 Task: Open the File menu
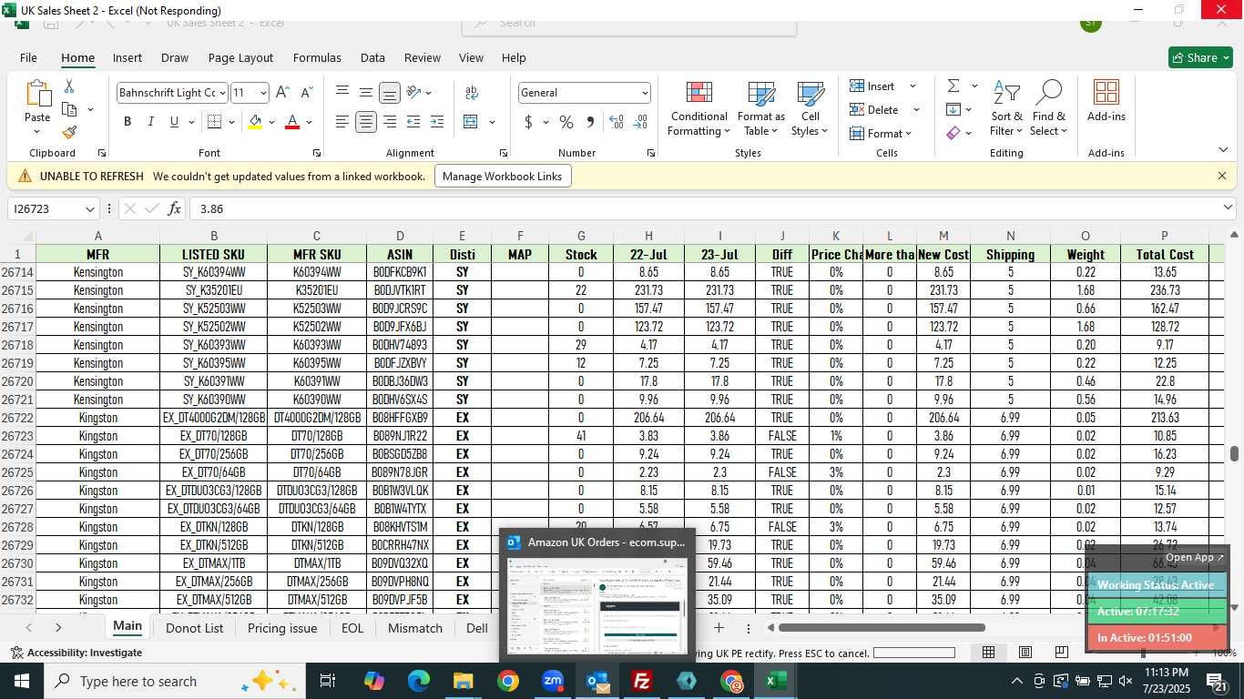pos(28,57)
